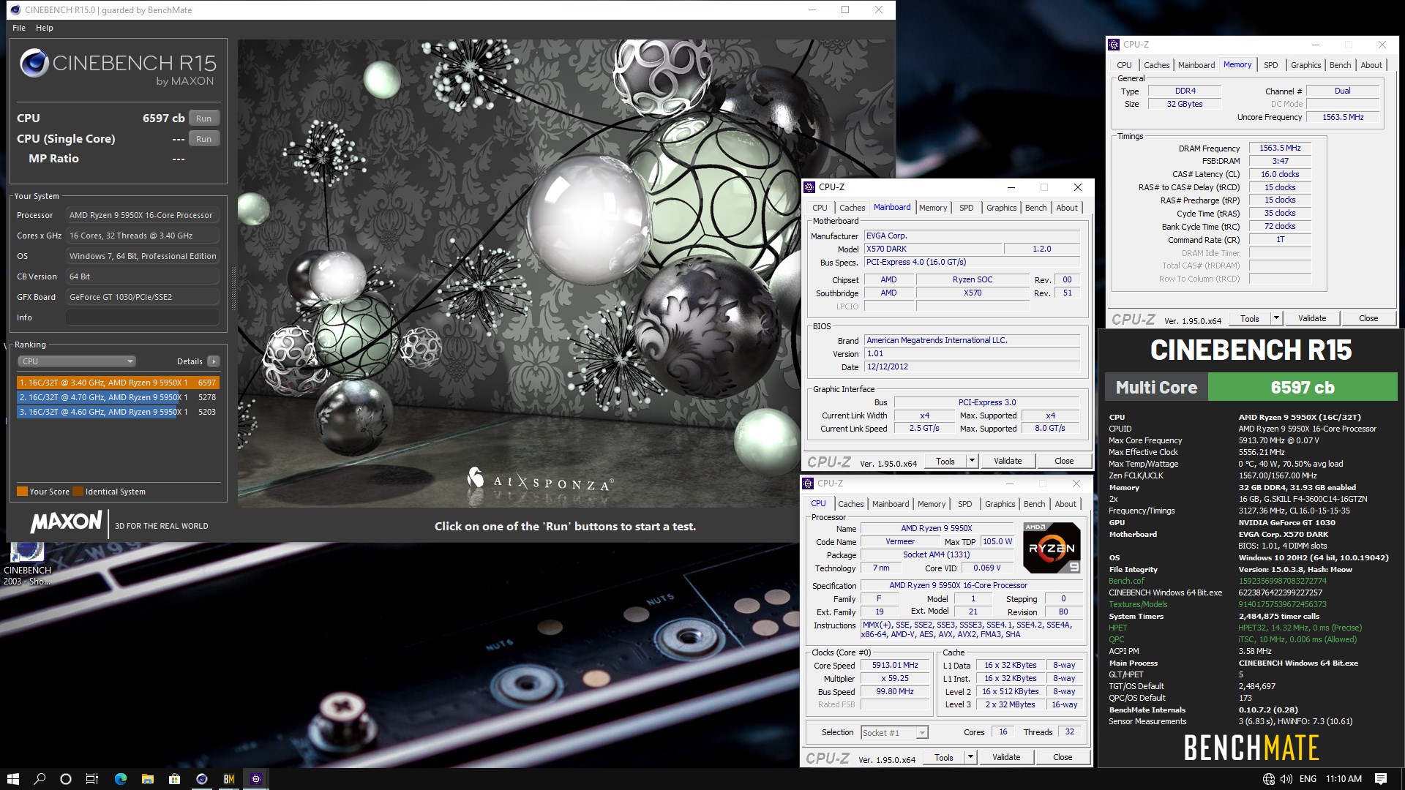Open About tab in CPU-Z Mainboard window
This screenshot has height=790, width=1405.
pyautogui.click(x=1067, y=208)
